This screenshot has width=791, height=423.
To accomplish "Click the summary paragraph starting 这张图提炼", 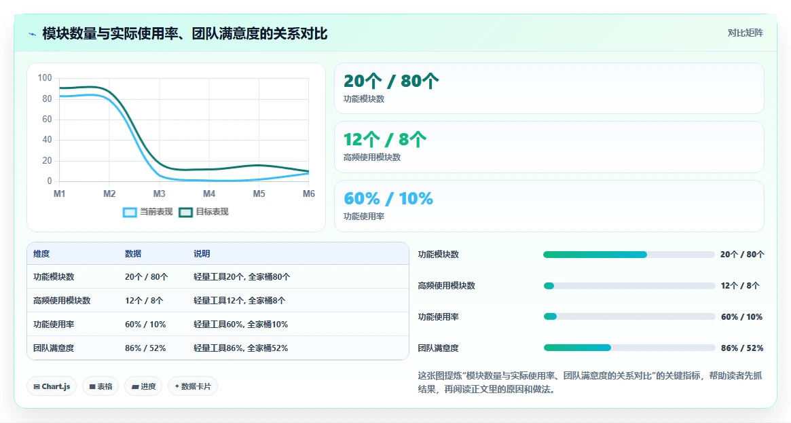I will pos(590,382).
